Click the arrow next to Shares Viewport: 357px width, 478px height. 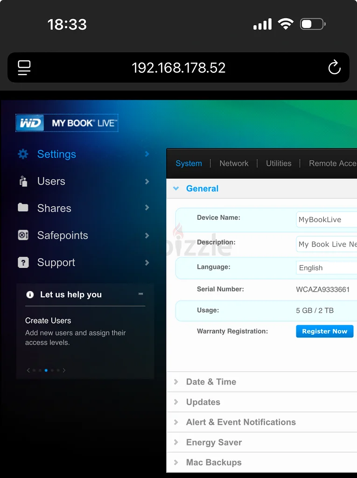click(147, 208)
